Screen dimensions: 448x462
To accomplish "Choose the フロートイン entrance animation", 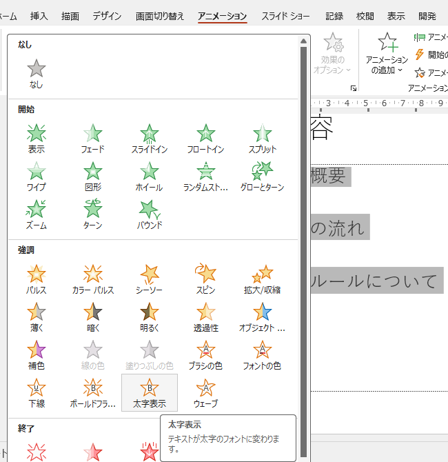I will pyautogui.click(x=205, y=139).
